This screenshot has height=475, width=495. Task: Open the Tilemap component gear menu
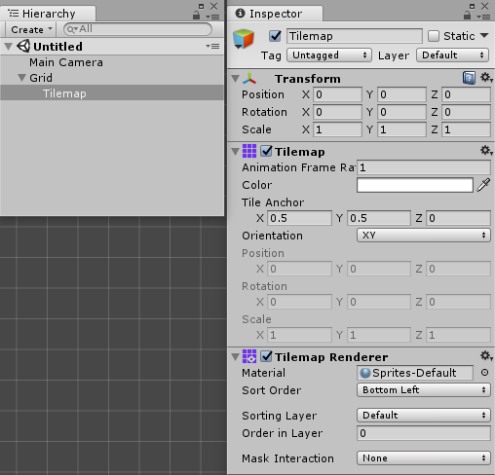point(486,151)
